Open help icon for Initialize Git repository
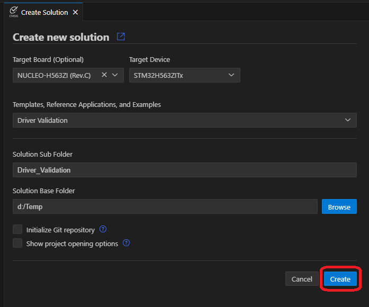 [103, 230]
